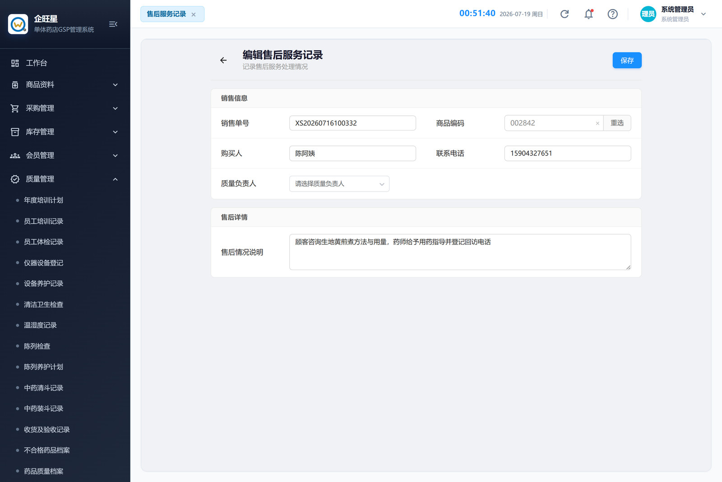Open 清洁卫生检查 menu item
The image size is (722, 482).
[43, 304]
